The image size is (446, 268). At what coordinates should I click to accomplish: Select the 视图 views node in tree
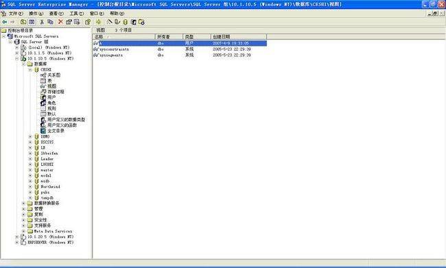pos(51,86)
